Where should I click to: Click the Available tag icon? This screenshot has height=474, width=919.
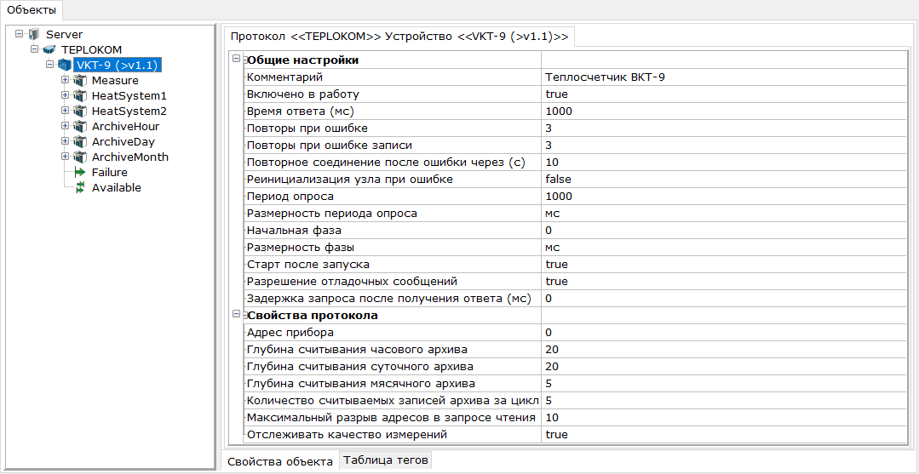pyautogui.click(x=80, y=188)
